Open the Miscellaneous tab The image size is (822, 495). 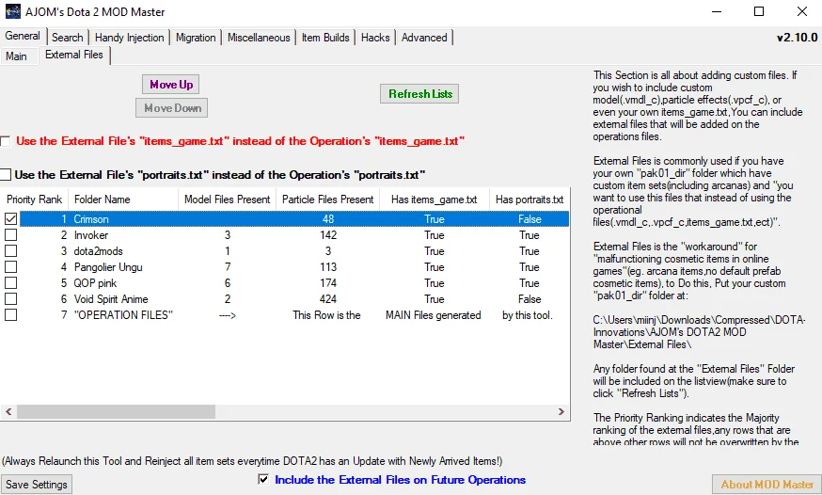[x=259, y=38]
